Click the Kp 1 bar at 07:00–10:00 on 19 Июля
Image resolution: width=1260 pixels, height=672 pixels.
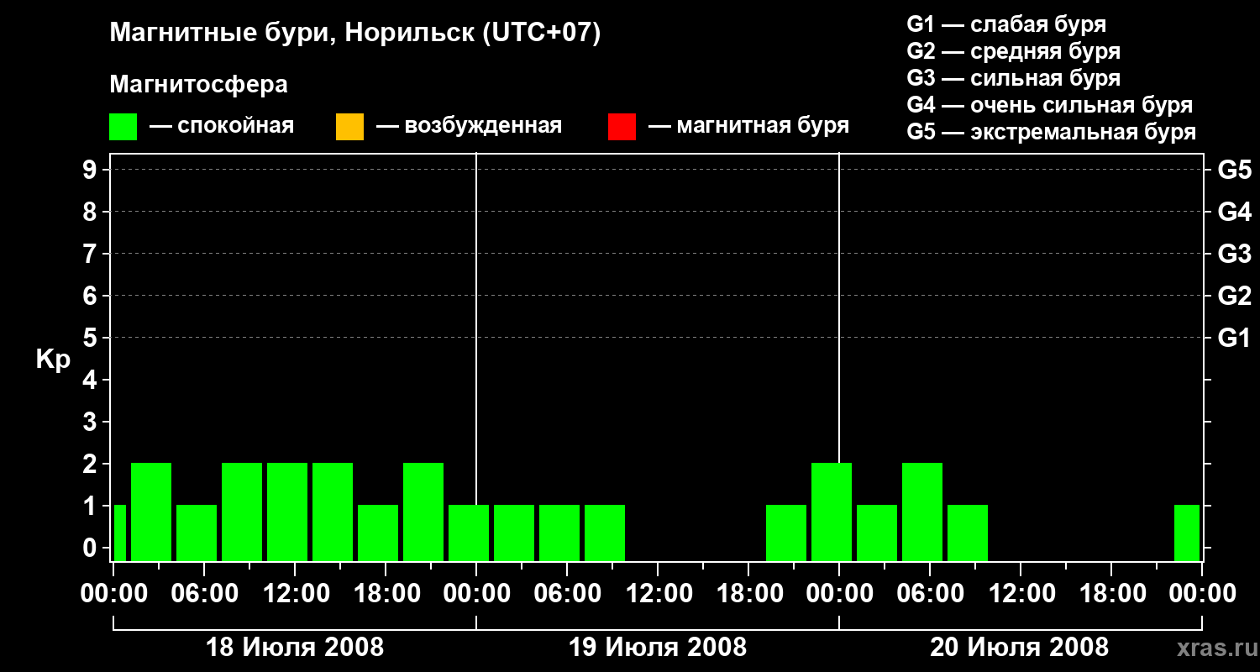tap(605, 533)
